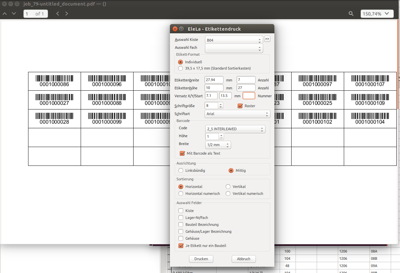The width and height of the screenshot is (400, 273).
Task: Click the Drucken button
Action: click(x=201, y=259)
